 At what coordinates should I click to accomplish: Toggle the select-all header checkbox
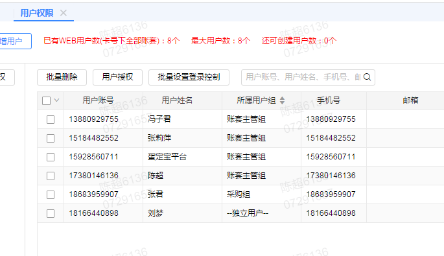point(46,100)
